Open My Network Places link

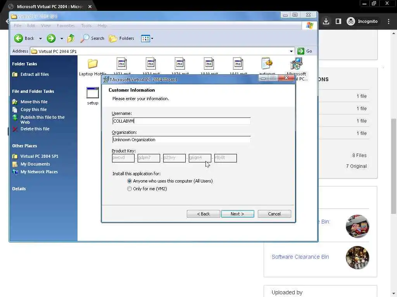pyautogui.click(x=39, y=172)
